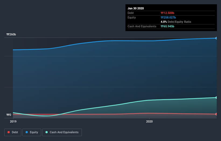Toggle the Equity series legend button
221x141 pixels.
tap(32, 132)
